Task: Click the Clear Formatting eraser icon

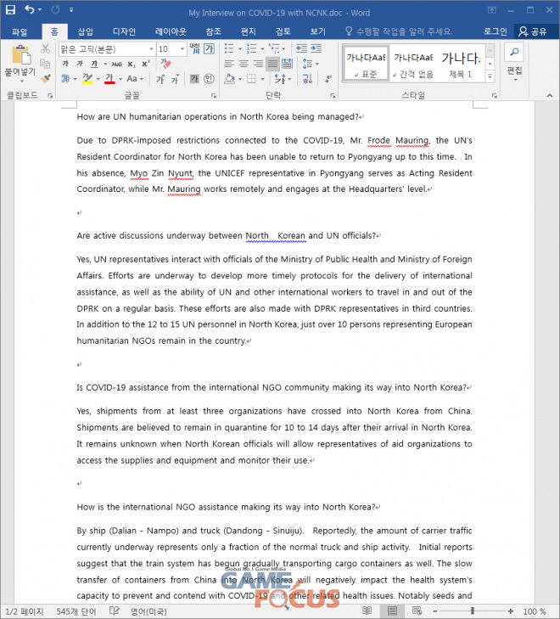Action: 166,64
